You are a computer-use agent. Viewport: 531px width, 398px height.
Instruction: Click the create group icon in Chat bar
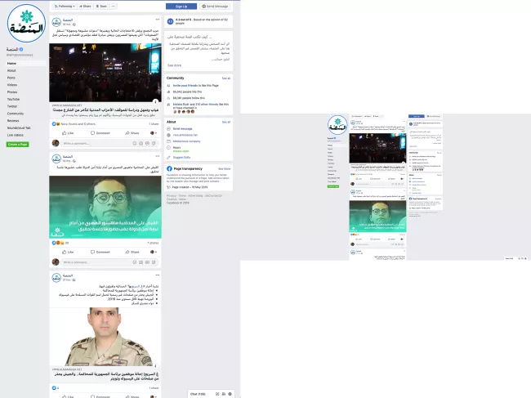click(x=224, y=394)
